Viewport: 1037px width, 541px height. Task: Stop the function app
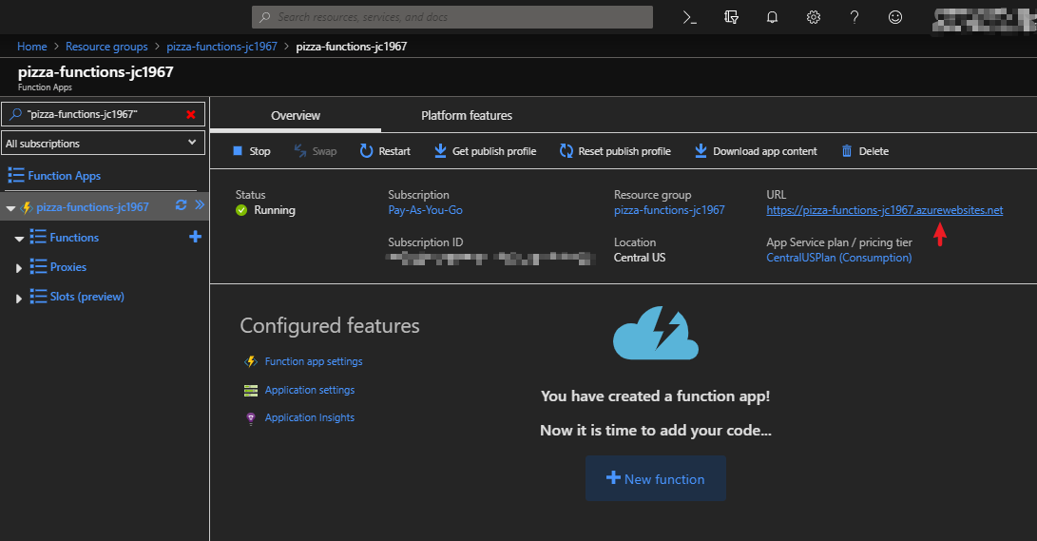pos(251,151)
